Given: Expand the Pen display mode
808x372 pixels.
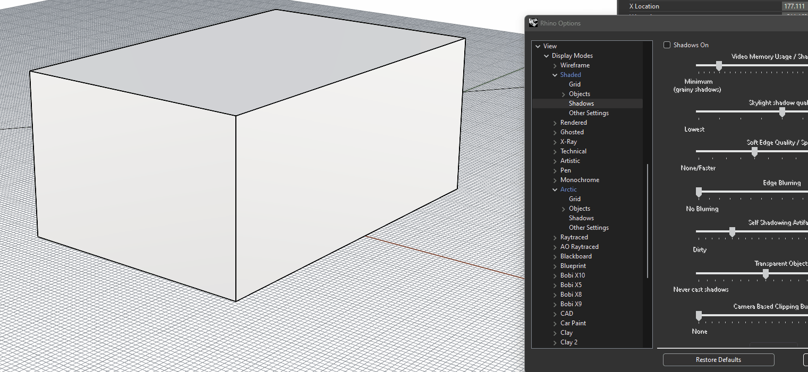Looking at the screenshot, I should (x=555, y=170).
